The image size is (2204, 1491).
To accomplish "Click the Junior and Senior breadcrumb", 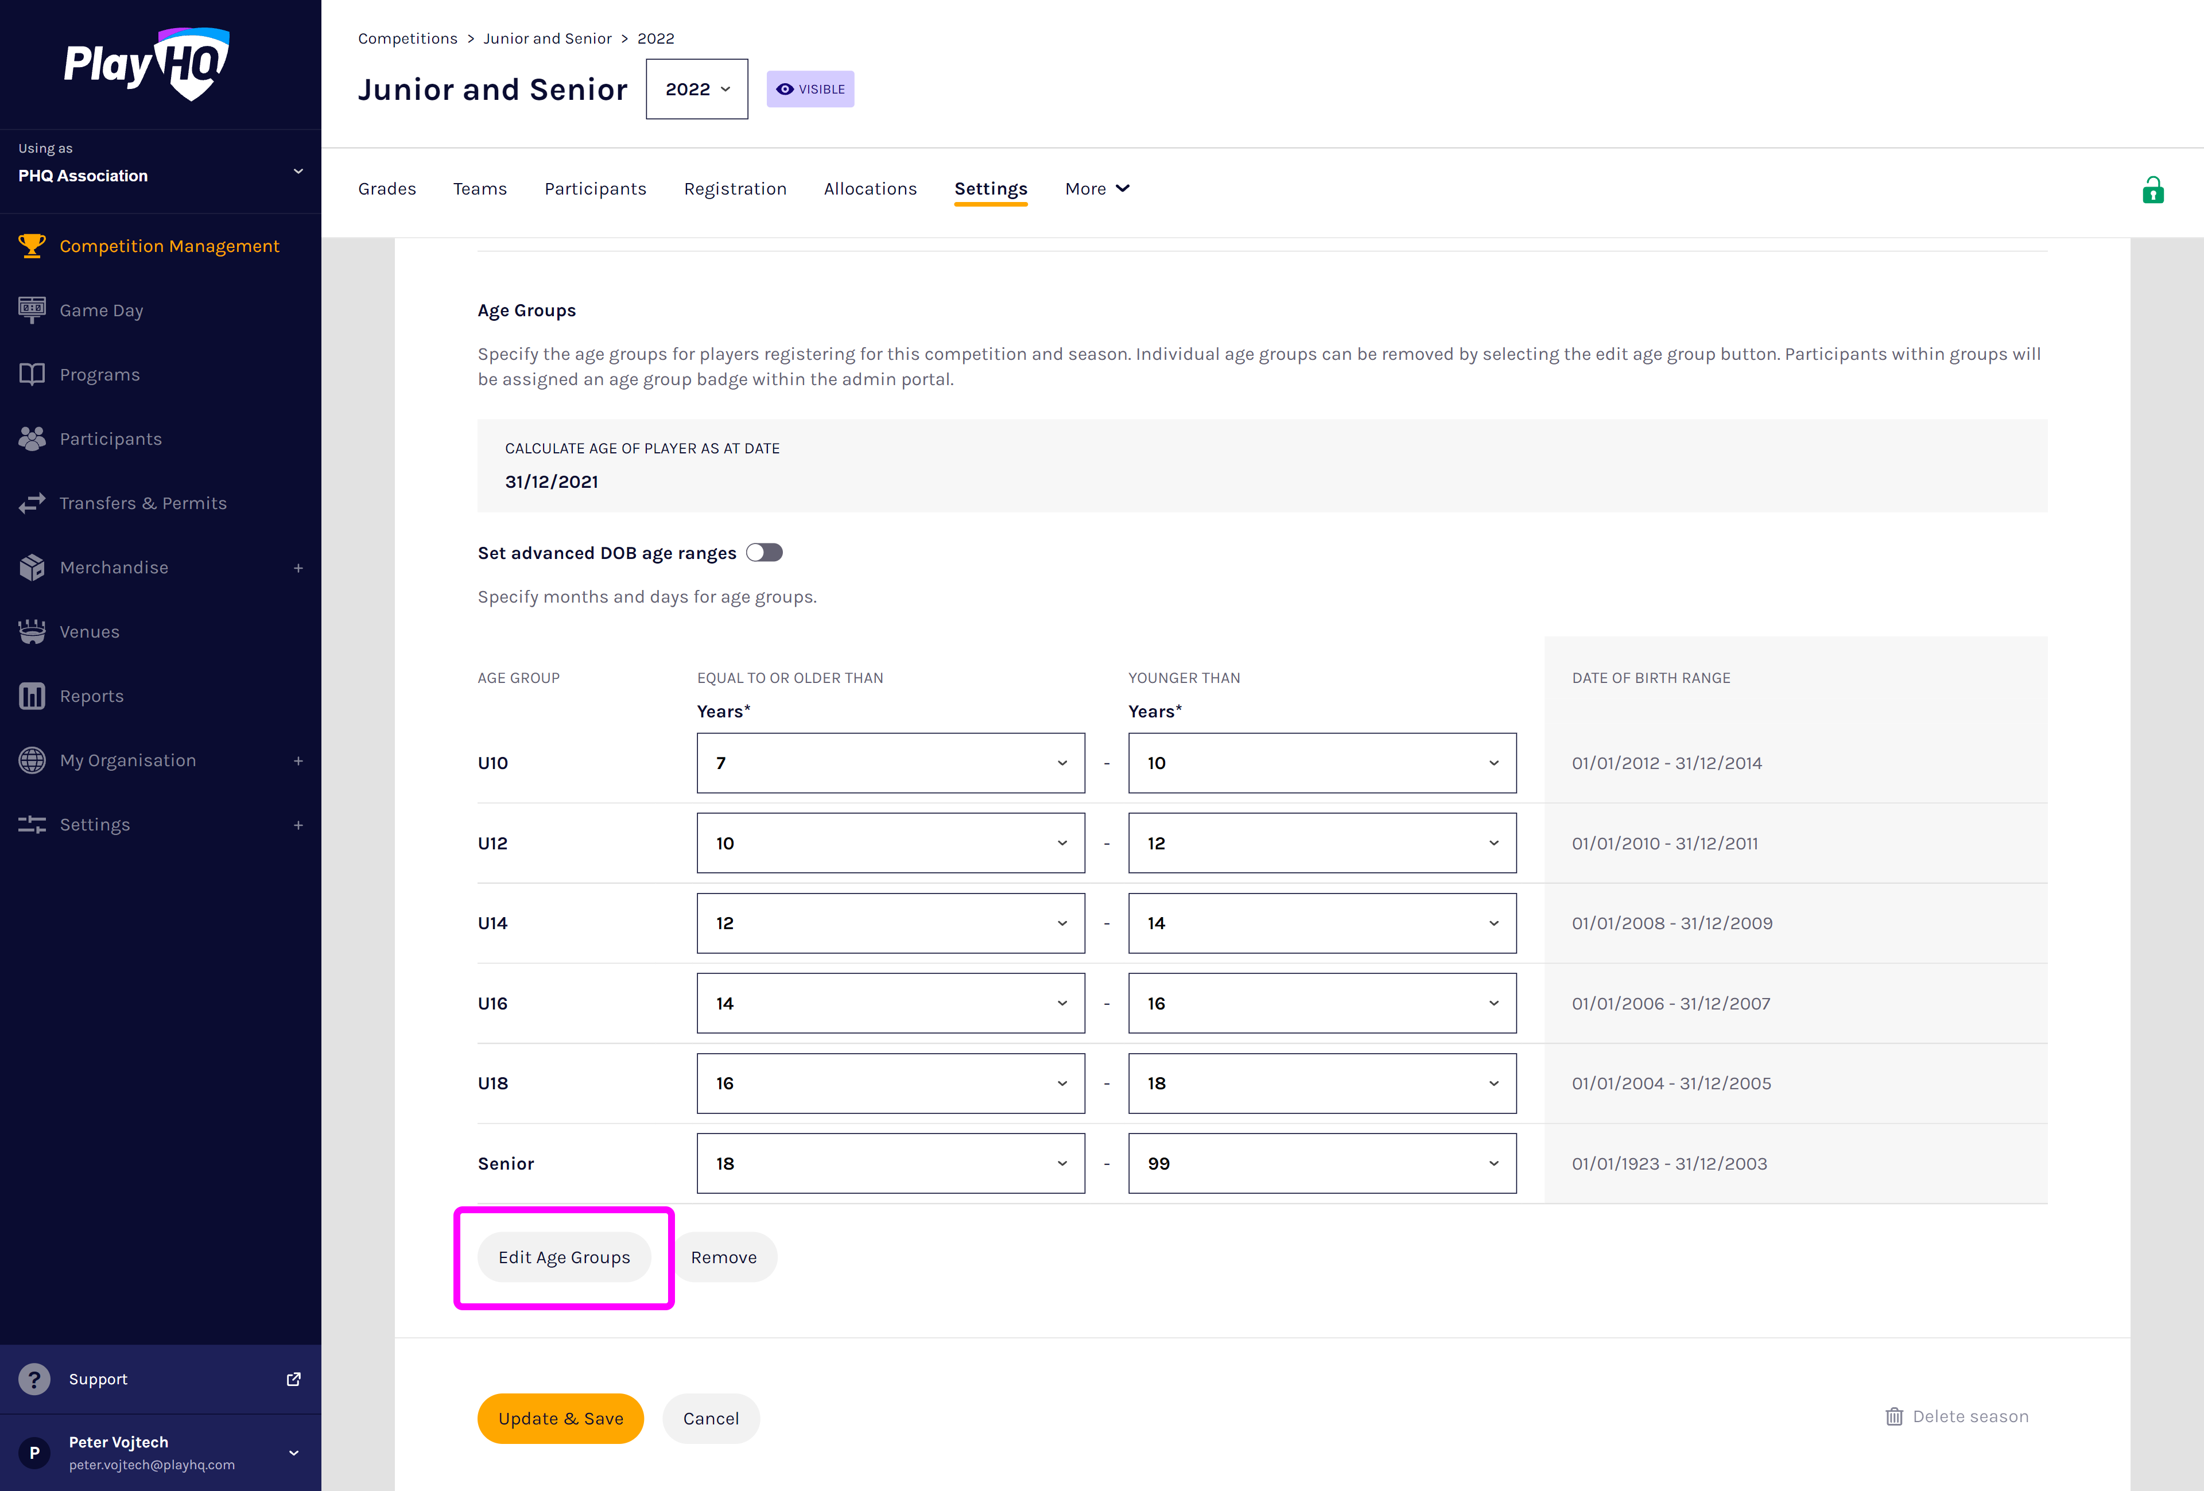I will [x=547, y=38].
